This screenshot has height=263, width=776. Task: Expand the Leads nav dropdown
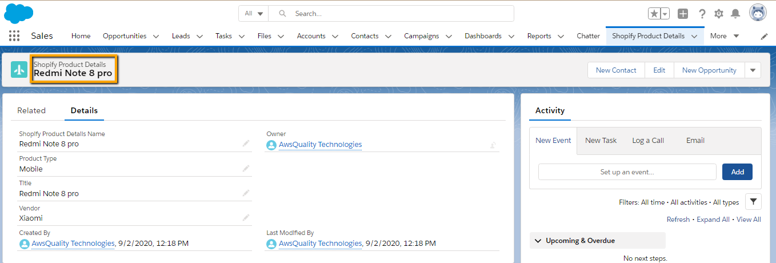199,36
